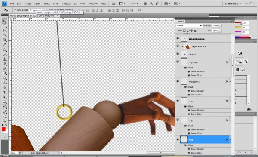This screenshot has width=258, height=157.
Task: Open the Fill slider arrow
Action: click(220, 31)
